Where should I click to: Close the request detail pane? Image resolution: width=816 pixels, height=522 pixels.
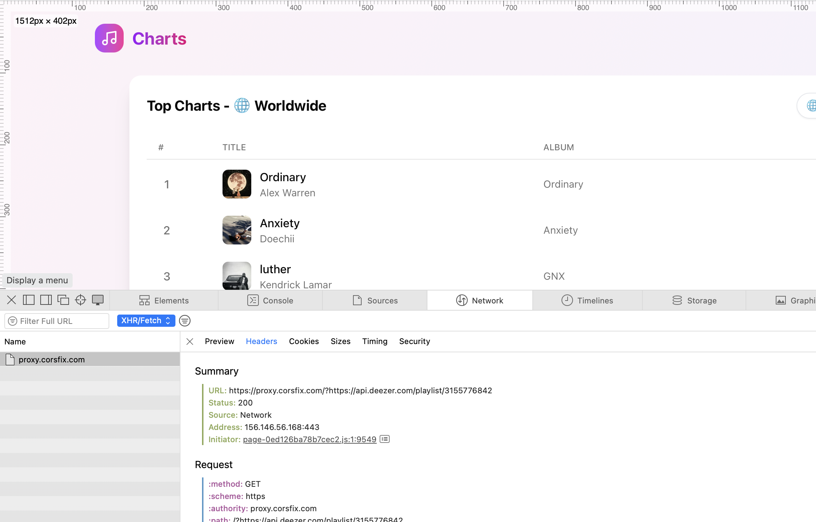(x=190, y=342)
